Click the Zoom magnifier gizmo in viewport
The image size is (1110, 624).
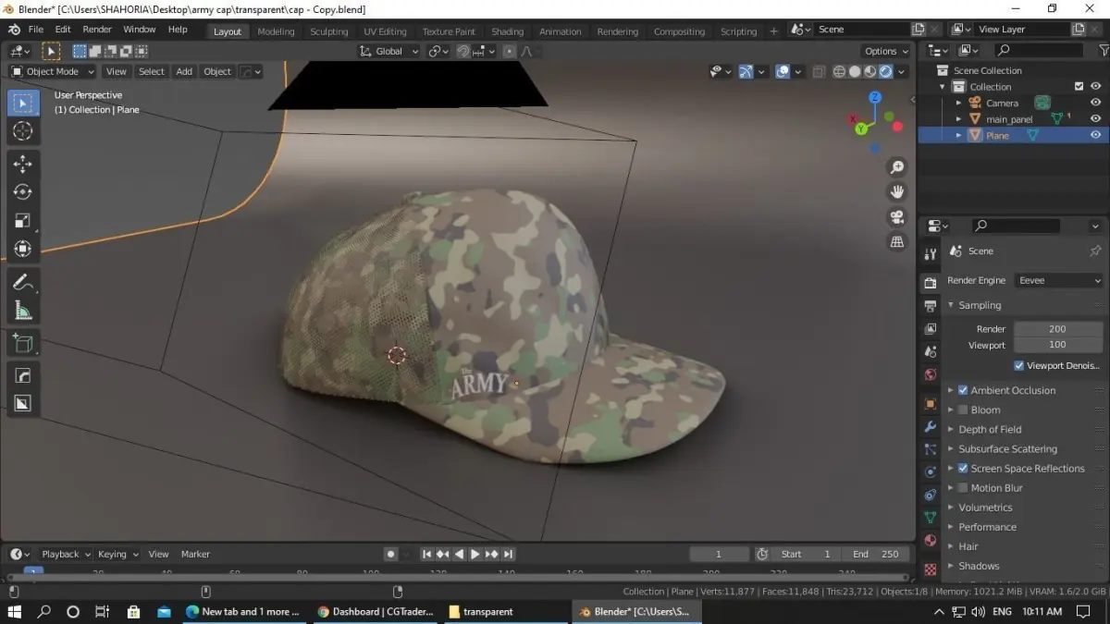coord(896,167)
